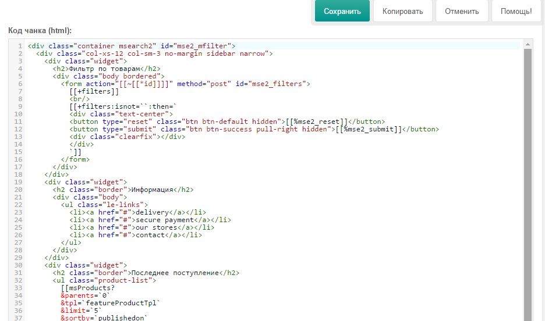Click the &parents=`0` parameter line
Screen dimensions: 545x321
point(86,295)
